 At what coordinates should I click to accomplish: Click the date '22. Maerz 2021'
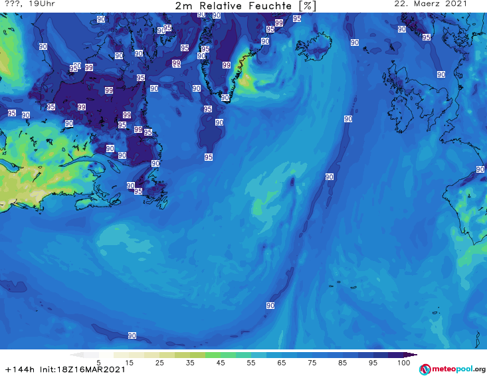pyautogui.click(x=431, y=4)
